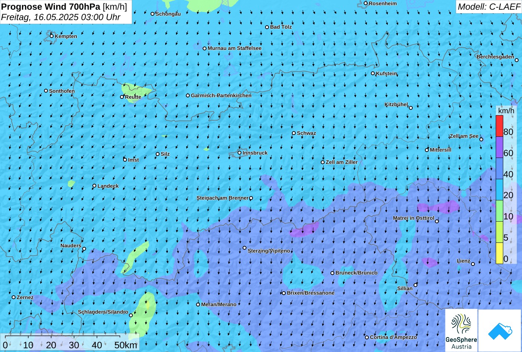Click the Zernez city marker circle

(13, 297)
